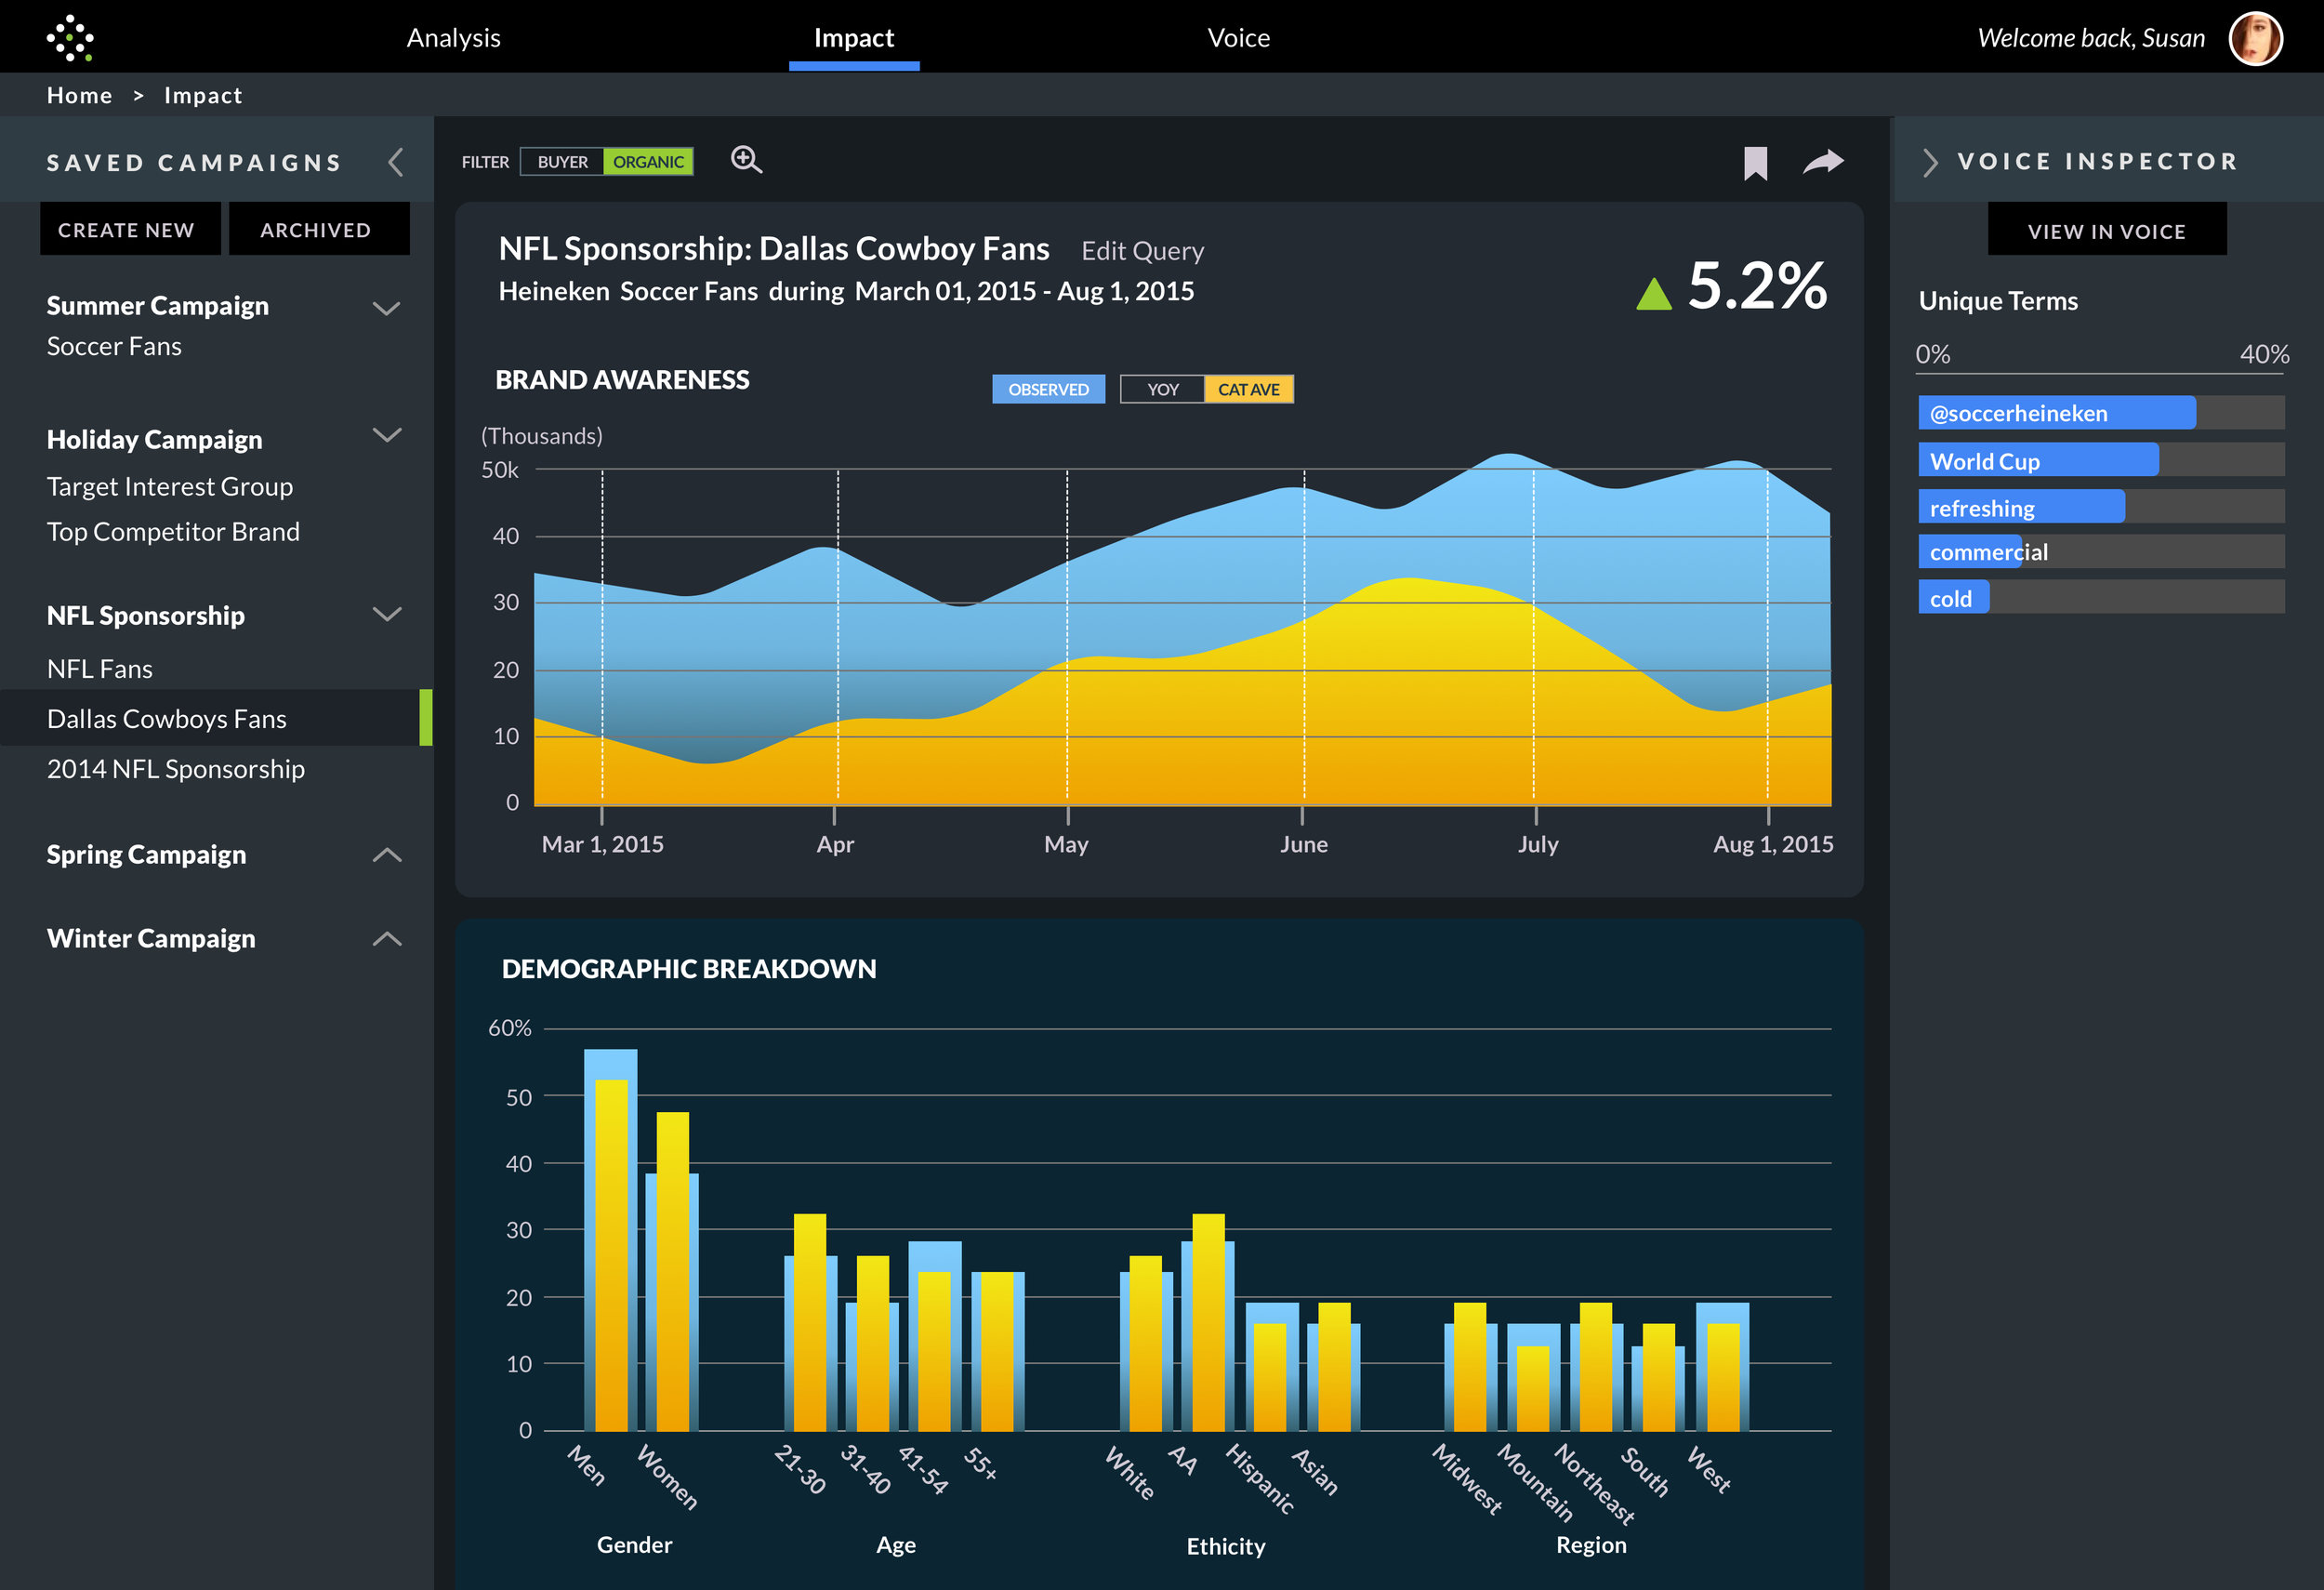Go to the Voice tab

coord(1238,38)
